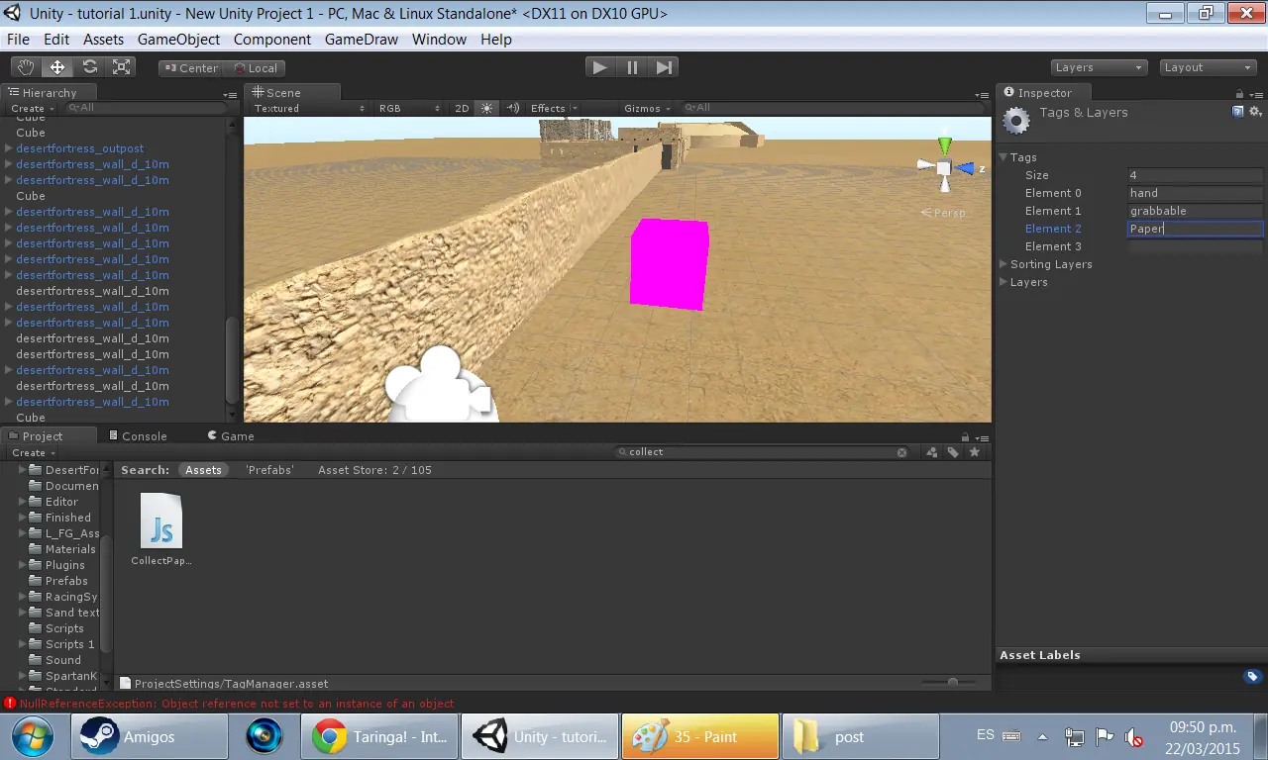Open the GameDraw menu
1268x760 pixels.
362,40
